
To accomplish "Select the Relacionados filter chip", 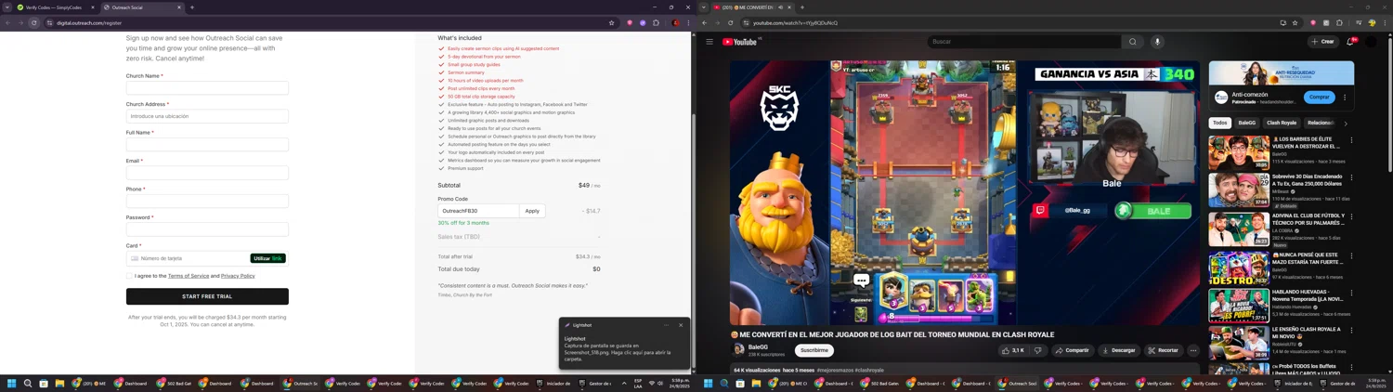I will 1320,123.
